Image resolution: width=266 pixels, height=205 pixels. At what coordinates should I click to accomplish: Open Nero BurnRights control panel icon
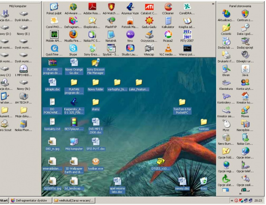click(x=226, y=140)
